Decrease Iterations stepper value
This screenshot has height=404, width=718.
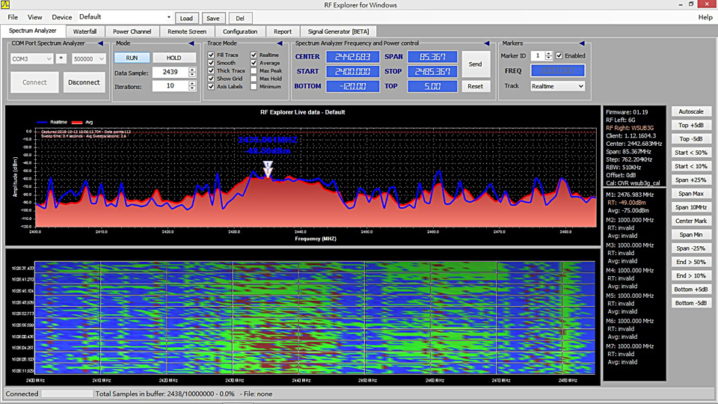point(192,88)
